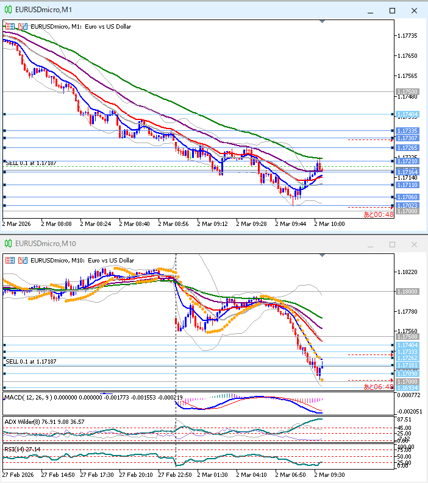The width and height of the screenshot is (428, 483).
Task: Close the EURUSDmicro,M10 chart window
Action: pyautogui.click(x=414, y=244)
